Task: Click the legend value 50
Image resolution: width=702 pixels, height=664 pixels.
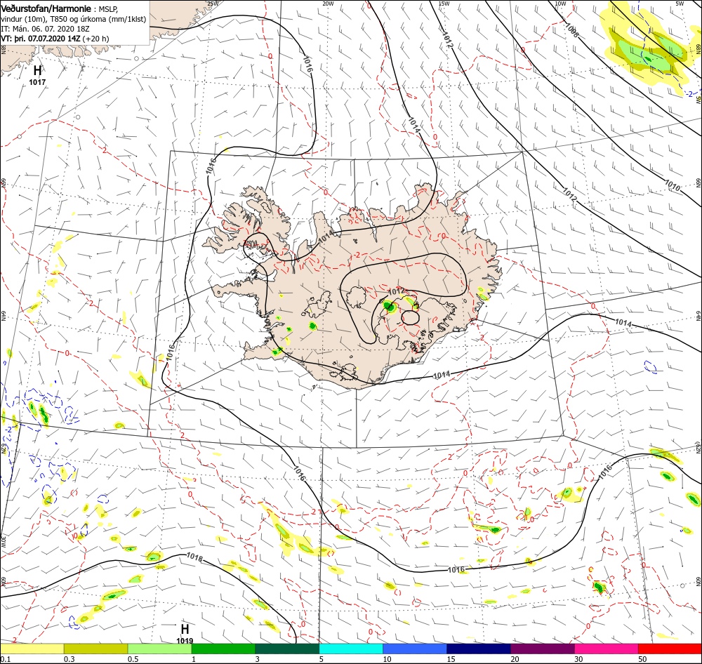Action: pos(642,659)
